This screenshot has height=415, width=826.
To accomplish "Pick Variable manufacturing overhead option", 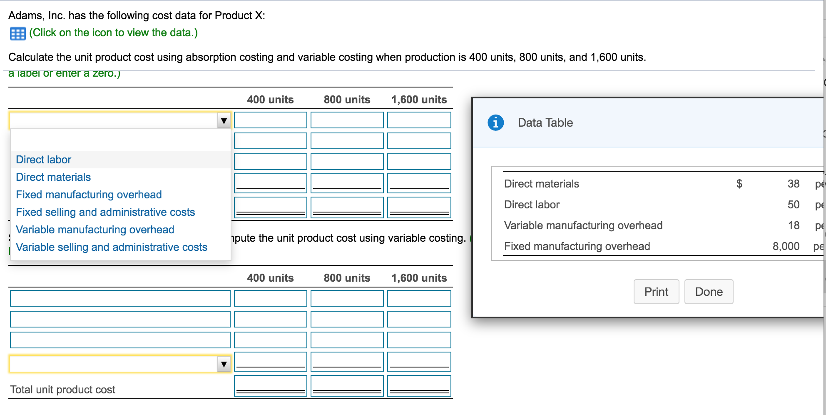I will (x=121, y=230).
